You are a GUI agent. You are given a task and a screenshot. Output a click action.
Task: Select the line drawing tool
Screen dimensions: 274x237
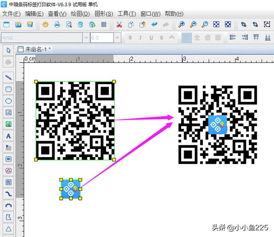coord(8,77)
